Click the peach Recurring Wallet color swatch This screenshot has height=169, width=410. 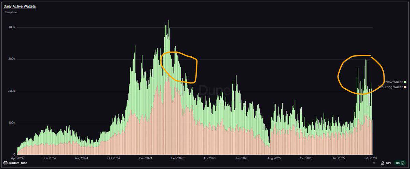(405, 87)
